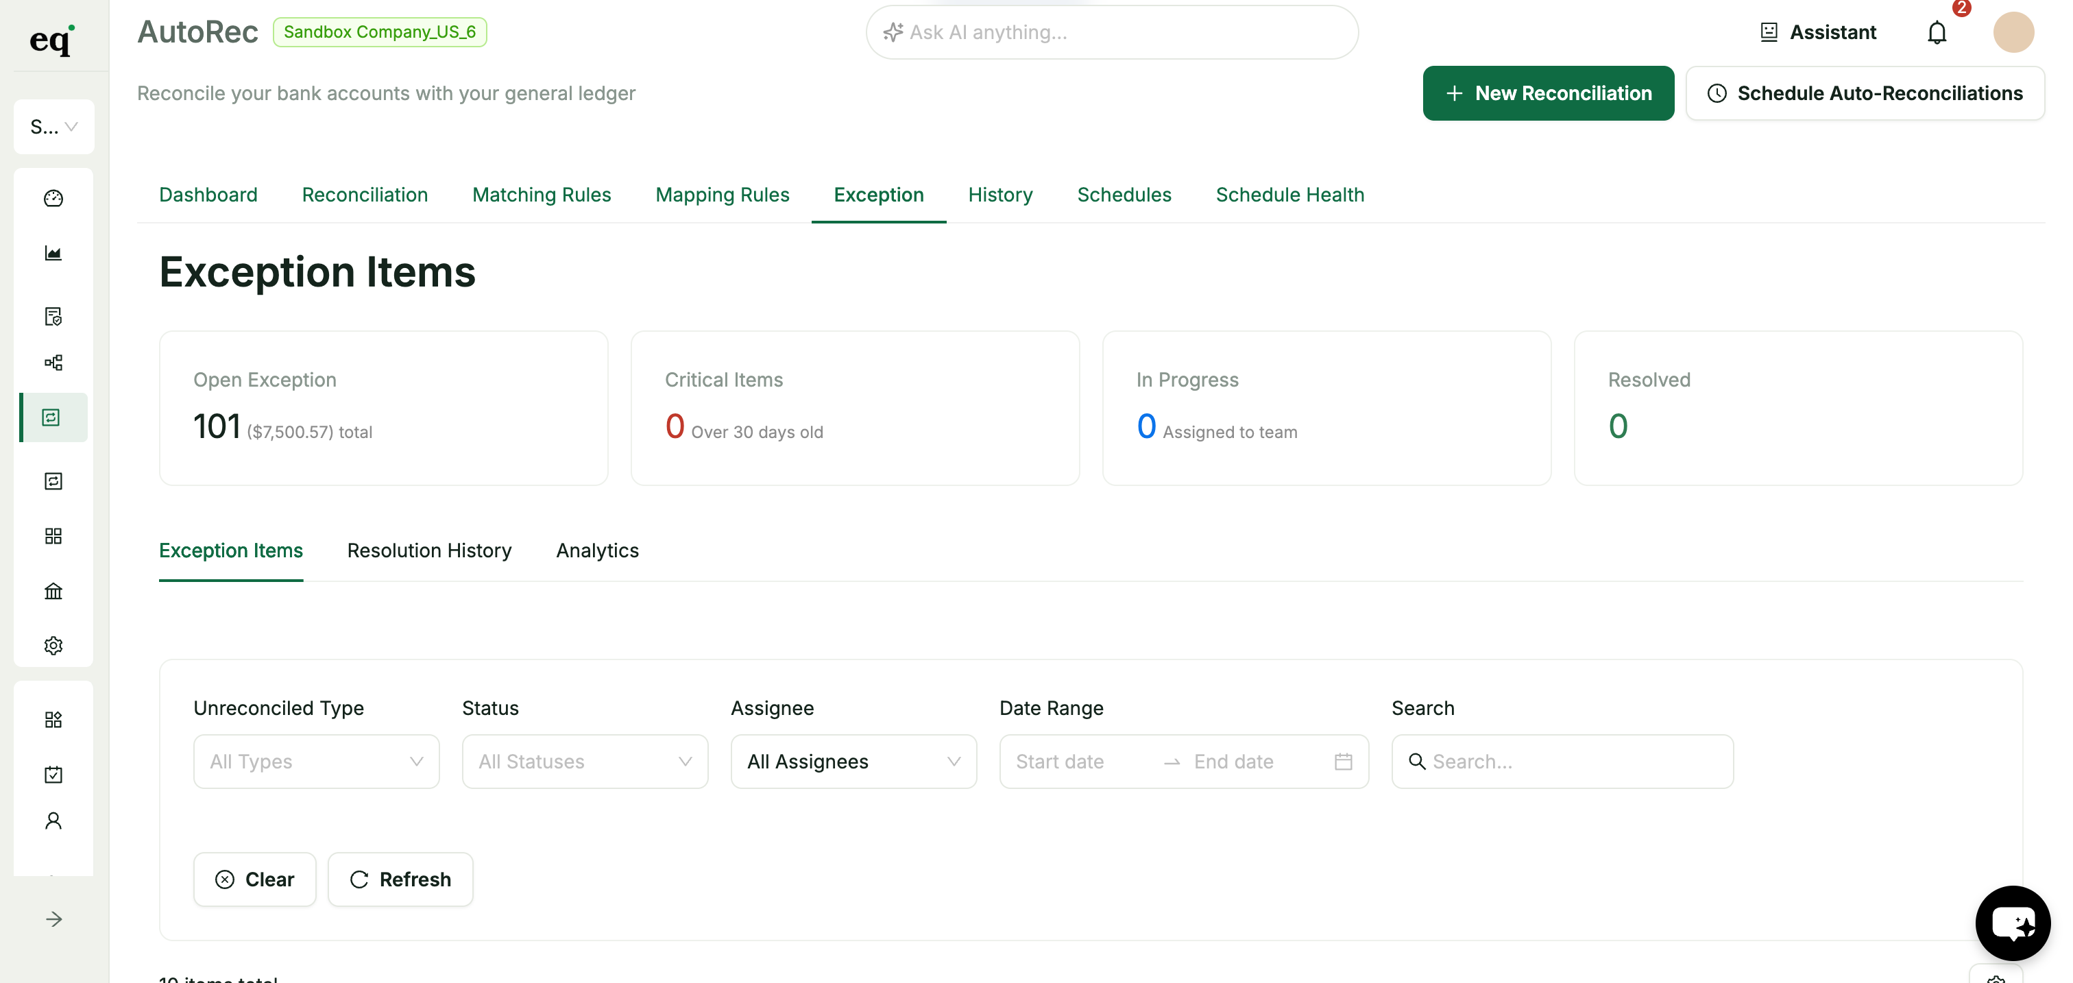Open the area chart analytics sidebar icon
Viewport: 2073px width, 983px height.
click(53, 254)
